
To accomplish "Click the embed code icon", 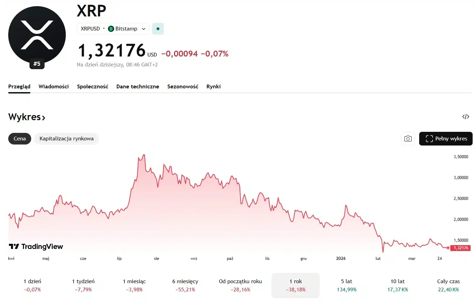I will [465, 117].
